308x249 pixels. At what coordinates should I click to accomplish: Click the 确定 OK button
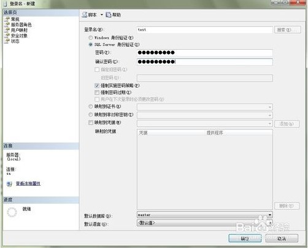coord(245,239)
